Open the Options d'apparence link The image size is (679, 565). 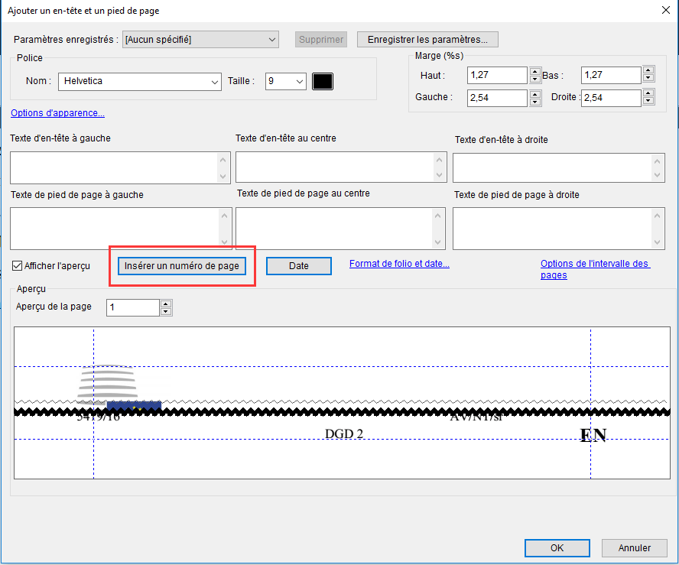[x=57, y=113]
